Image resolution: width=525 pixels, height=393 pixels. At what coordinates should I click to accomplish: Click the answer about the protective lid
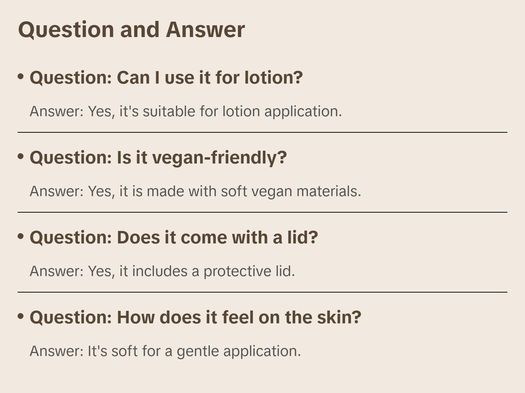point(162,271)
